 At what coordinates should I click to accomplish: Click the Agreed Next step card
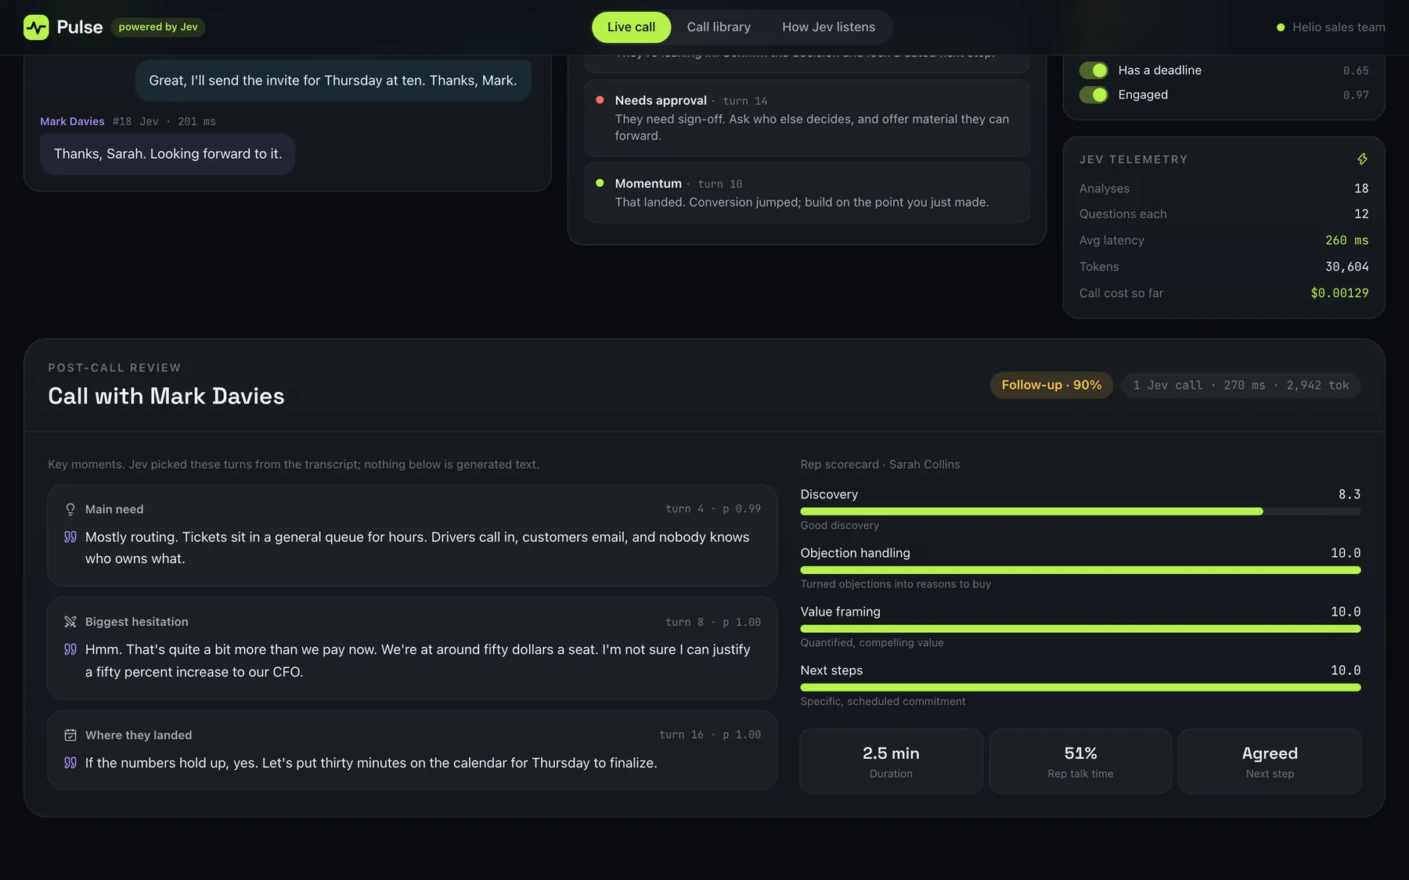point(1270,762)
